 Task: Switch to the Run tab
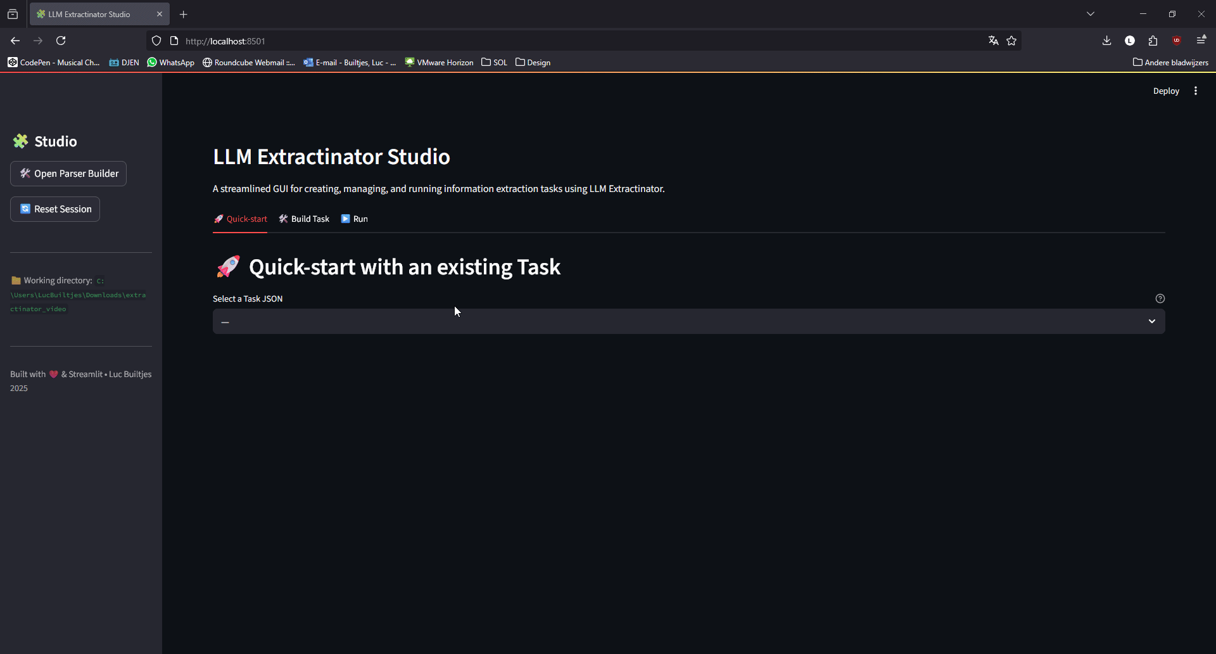click(355, 219)
